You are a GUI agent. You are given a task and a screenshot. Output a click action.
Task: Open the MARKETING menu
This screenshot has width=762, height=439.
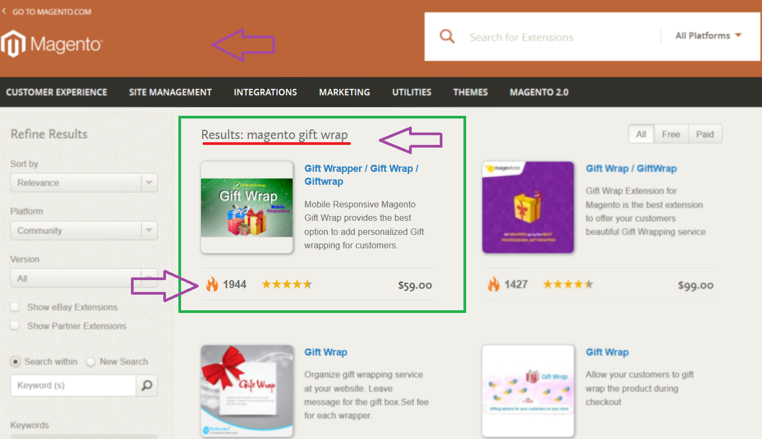tap(344, 92)
